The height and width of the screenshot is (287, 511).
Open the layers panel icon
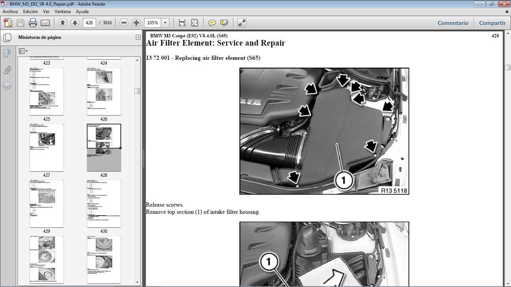pos(7,86)
